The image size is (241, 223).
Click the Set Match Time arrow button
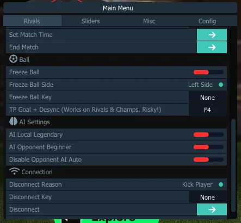point(212,35)
